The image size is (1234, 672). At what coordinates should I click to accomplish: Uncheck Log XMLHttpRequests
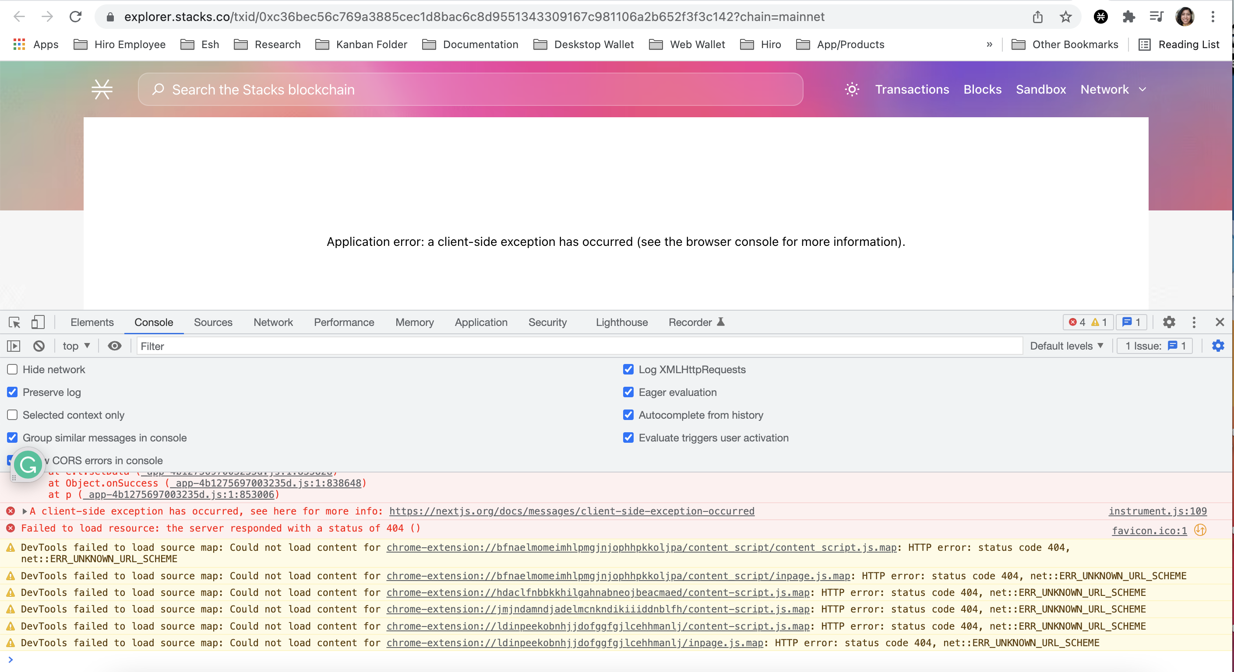click(x=628, y=369)
